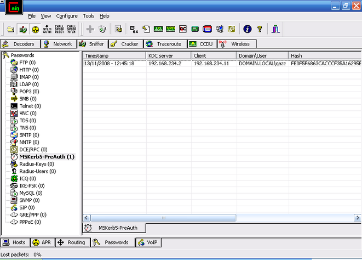Screen dimensions: 362x260
Task: Click the Remove from list recycle icon
Action: (x=102, y=29)
